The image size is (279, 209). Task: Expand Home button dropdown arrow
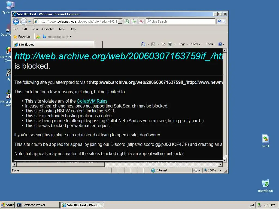coord(148,44)
